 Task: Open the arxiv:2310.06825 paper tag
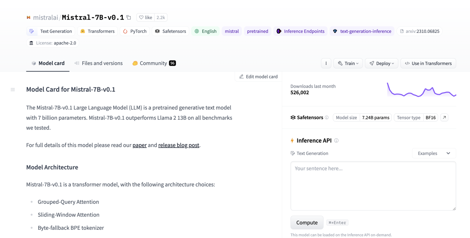tap(419, 31)
